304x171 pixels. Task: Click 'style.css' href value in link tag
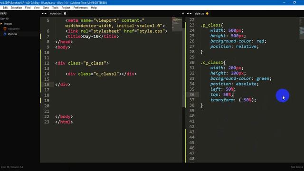coord(151,31)
